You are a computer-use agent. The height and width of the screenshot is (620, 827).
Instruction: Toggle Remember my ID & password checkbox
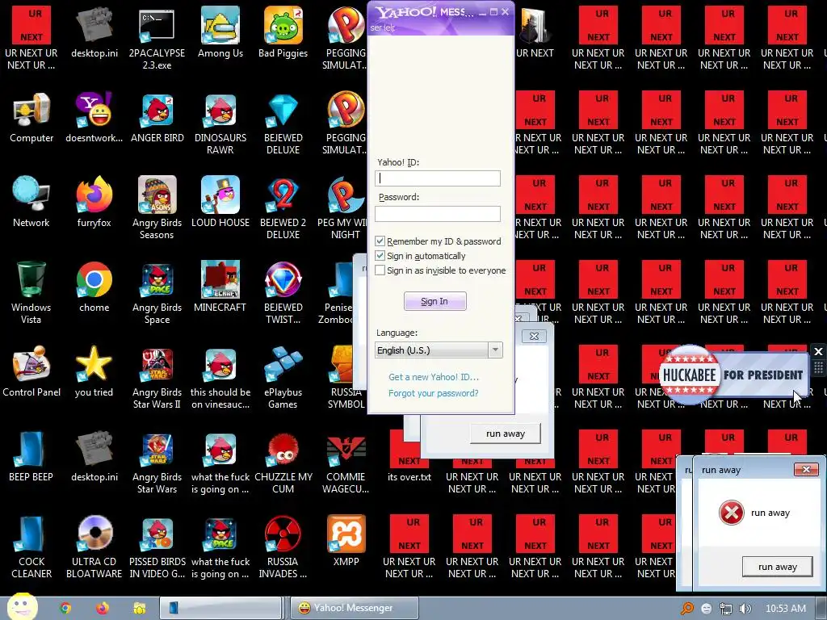[x=380, y=241]
